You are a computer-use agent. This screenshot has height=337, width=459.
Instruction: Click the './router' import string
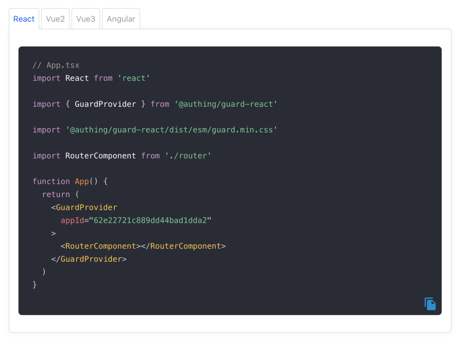pos(188,156)
